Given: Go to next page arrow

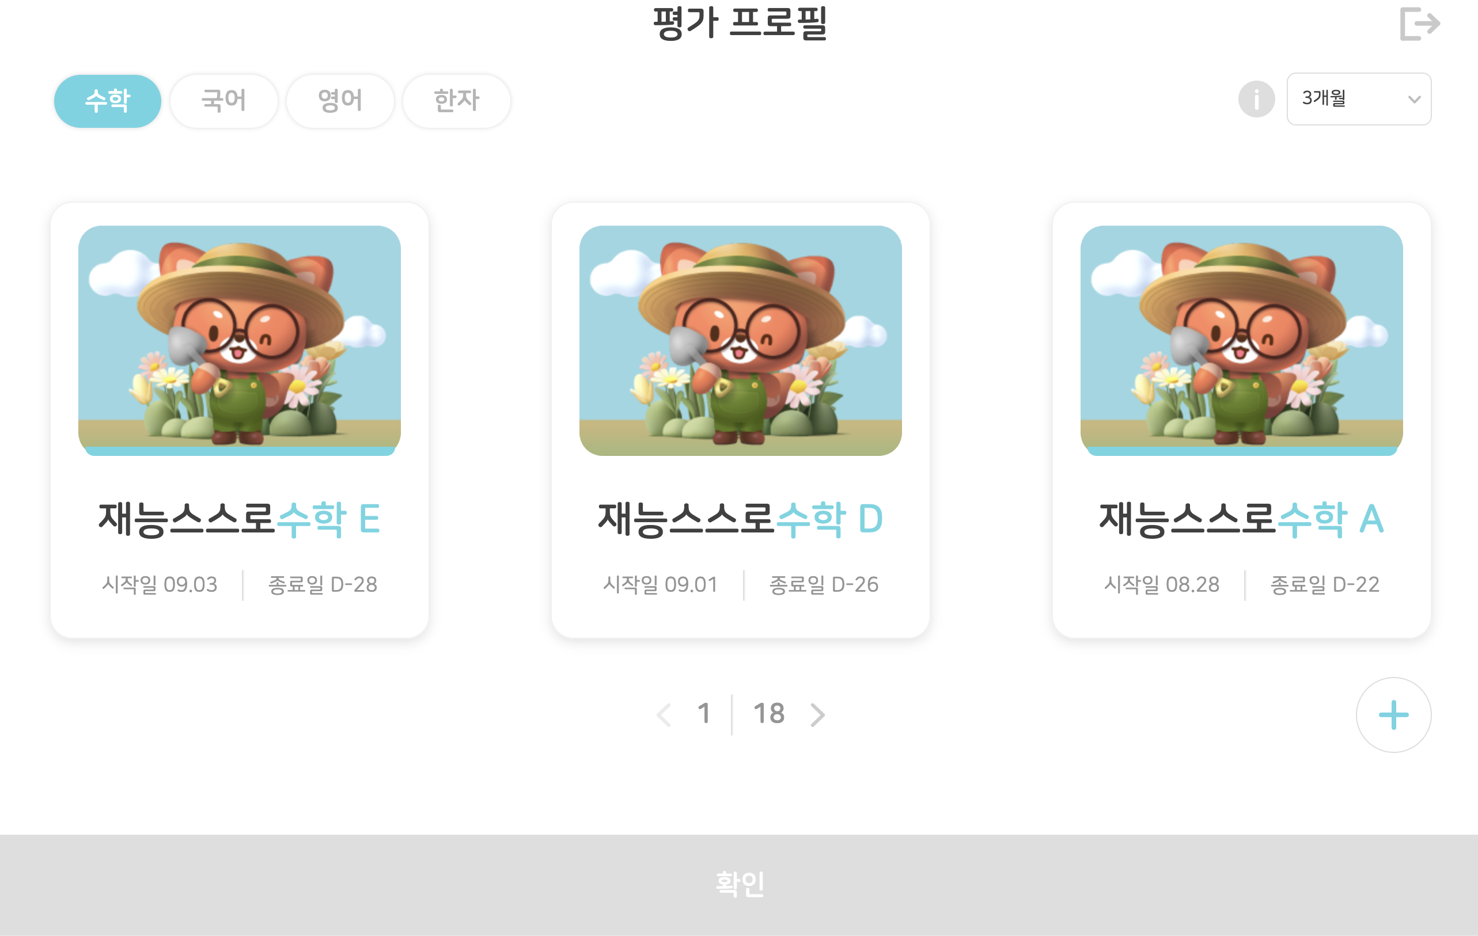Looking at the screenshot, I should (x=817, y=714).
